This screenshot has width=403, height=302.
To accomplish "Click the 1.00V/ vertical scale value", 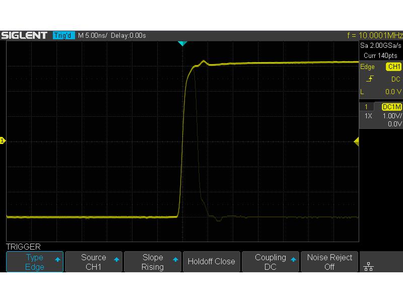I will coord(392,116).
